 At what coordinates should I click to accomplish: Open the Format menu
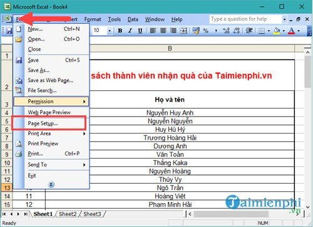click(x=93, y=19)
